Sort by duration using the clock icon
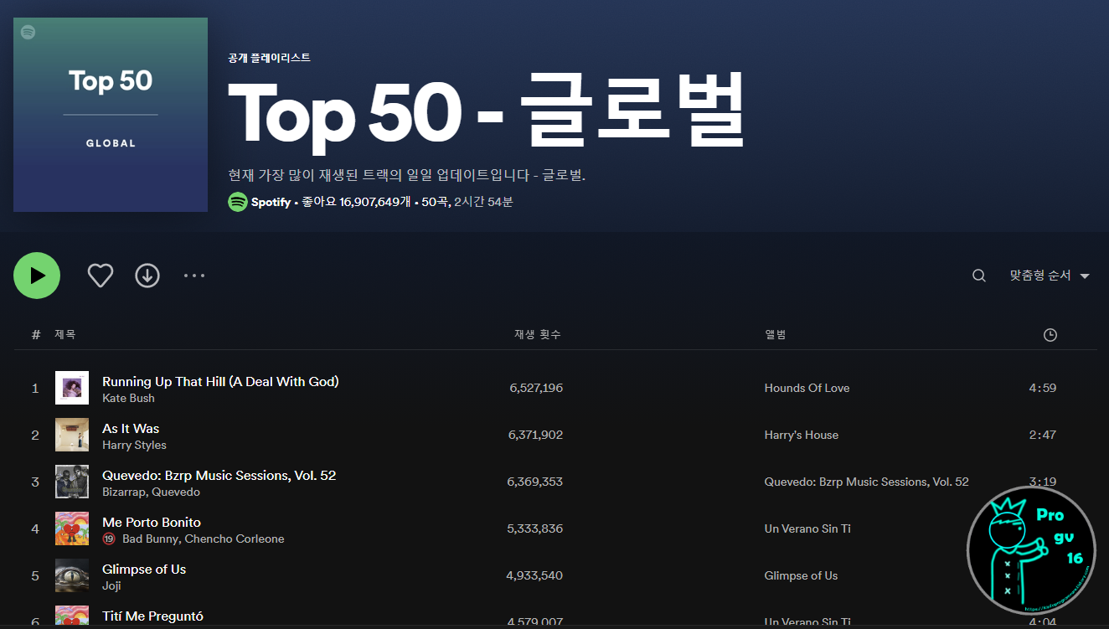The height and width of the screenshot is (629, 1109). click(1050, 335)
